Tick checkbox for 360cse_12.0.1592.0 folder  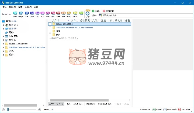[x=50, y=24]
